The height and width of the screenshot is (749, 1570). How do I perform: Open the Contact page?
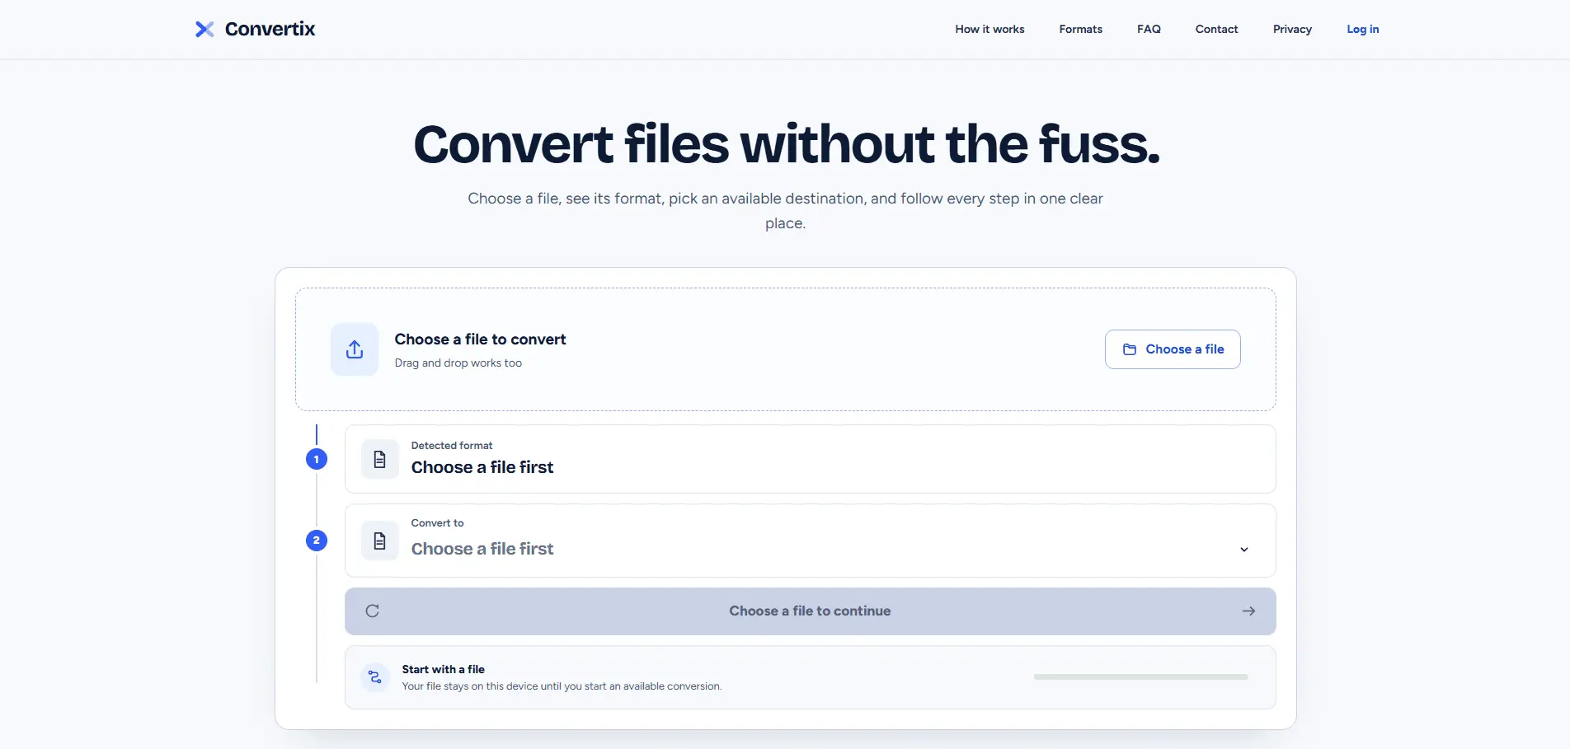click(1216, 29)
